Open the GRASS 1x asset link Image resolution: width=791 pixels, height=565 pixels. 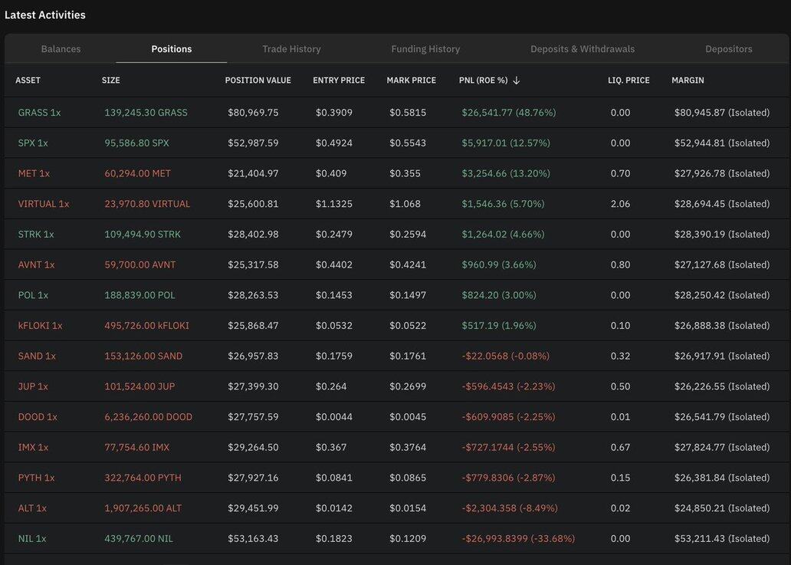point(39,113)
